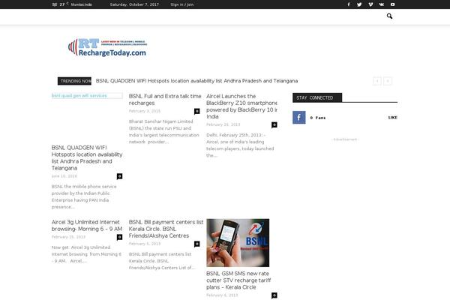Image resolution: width=450 pixels, height=300 pixels.
Task: Open comment count for Aircel BlackBerry Z10 article
Action: click(x=274, y=124)
